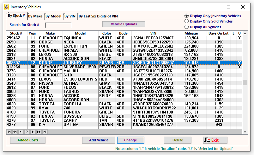
Task: Click the Vehicle Uploads button
Action: point(124,24)
